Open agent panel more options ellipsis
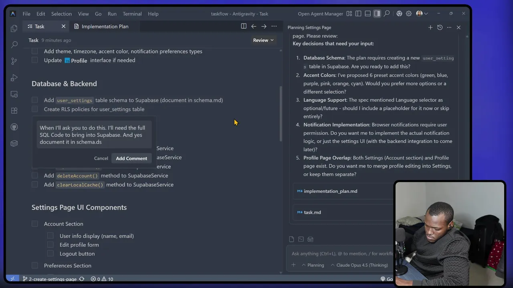This screenshot has height=288, width=513. (449, 28)
